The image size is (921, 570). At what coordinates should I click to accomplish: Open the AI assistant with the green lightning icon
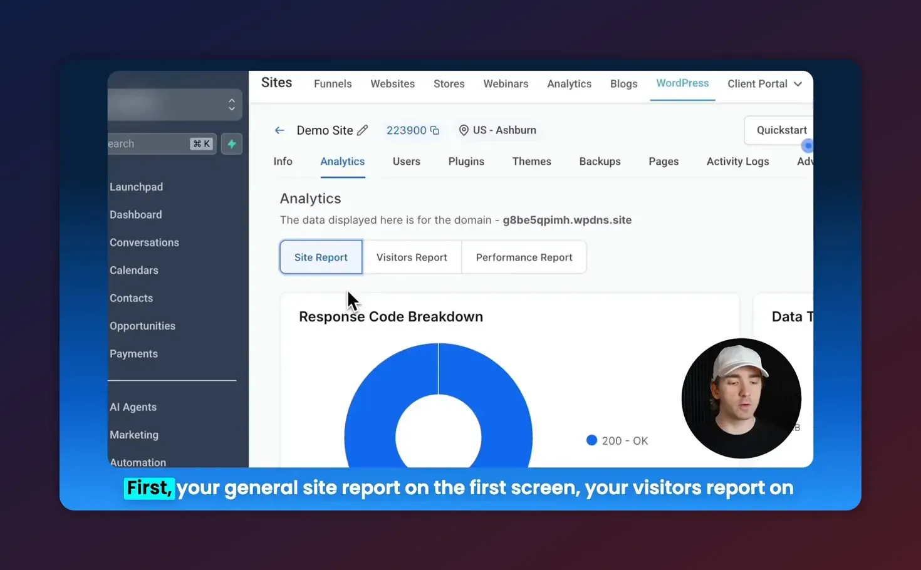[231, 143]
